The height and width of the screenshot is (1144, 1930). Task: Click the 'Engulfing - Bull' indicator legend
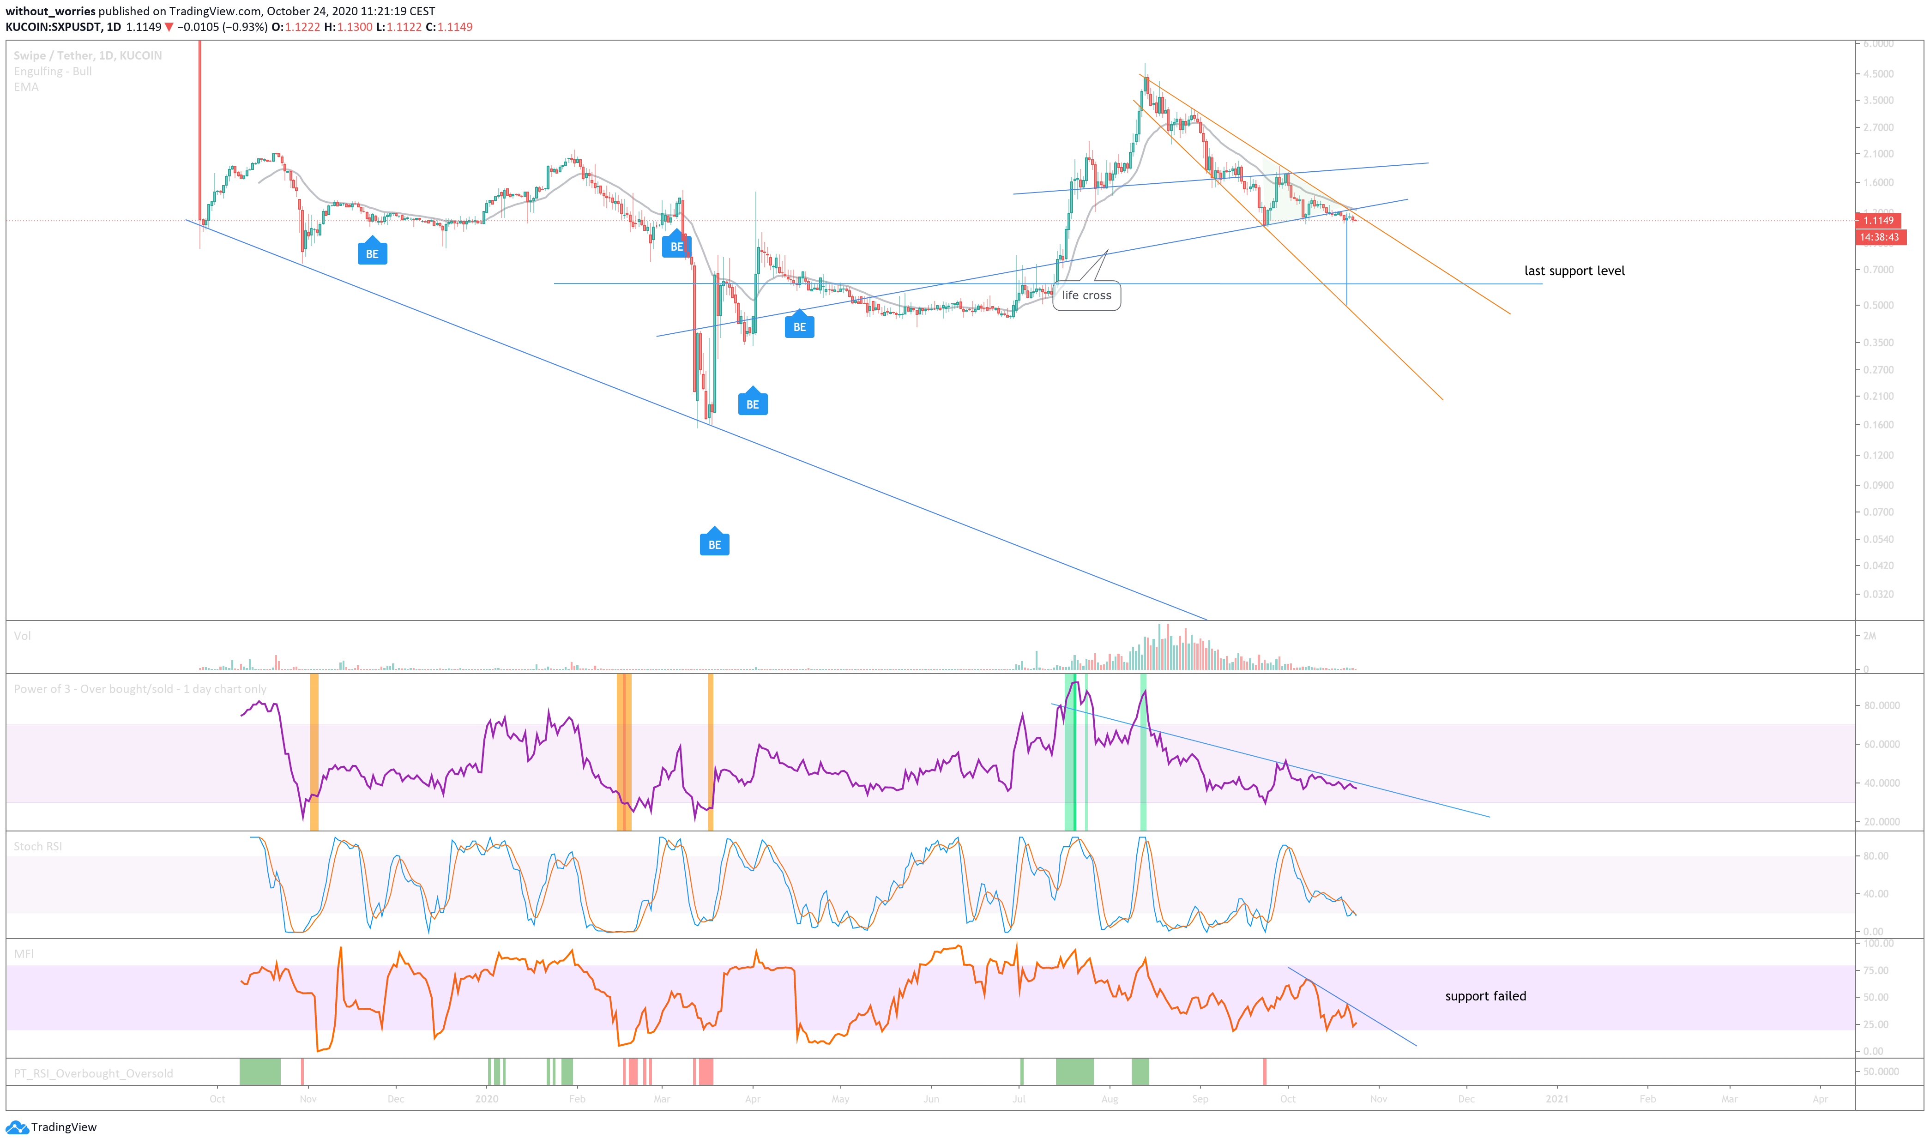53,71
